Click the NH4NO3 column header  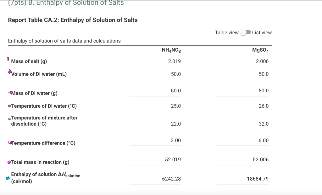pyautogui.click(x=171, y=50)
